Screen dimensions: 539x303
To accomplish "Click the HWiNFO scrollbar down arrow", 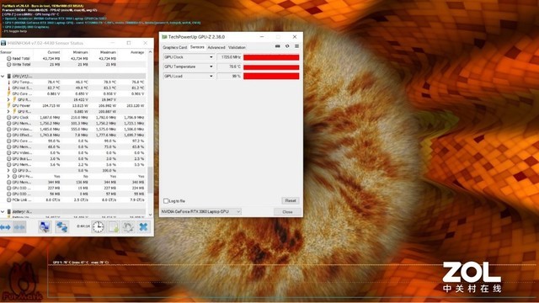I will (x=150, y=215).
